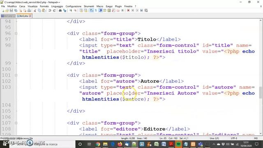Screen dimensions: 263x148
Task: Open Spotify from the taskbar
Action: [x=178, y=144]
